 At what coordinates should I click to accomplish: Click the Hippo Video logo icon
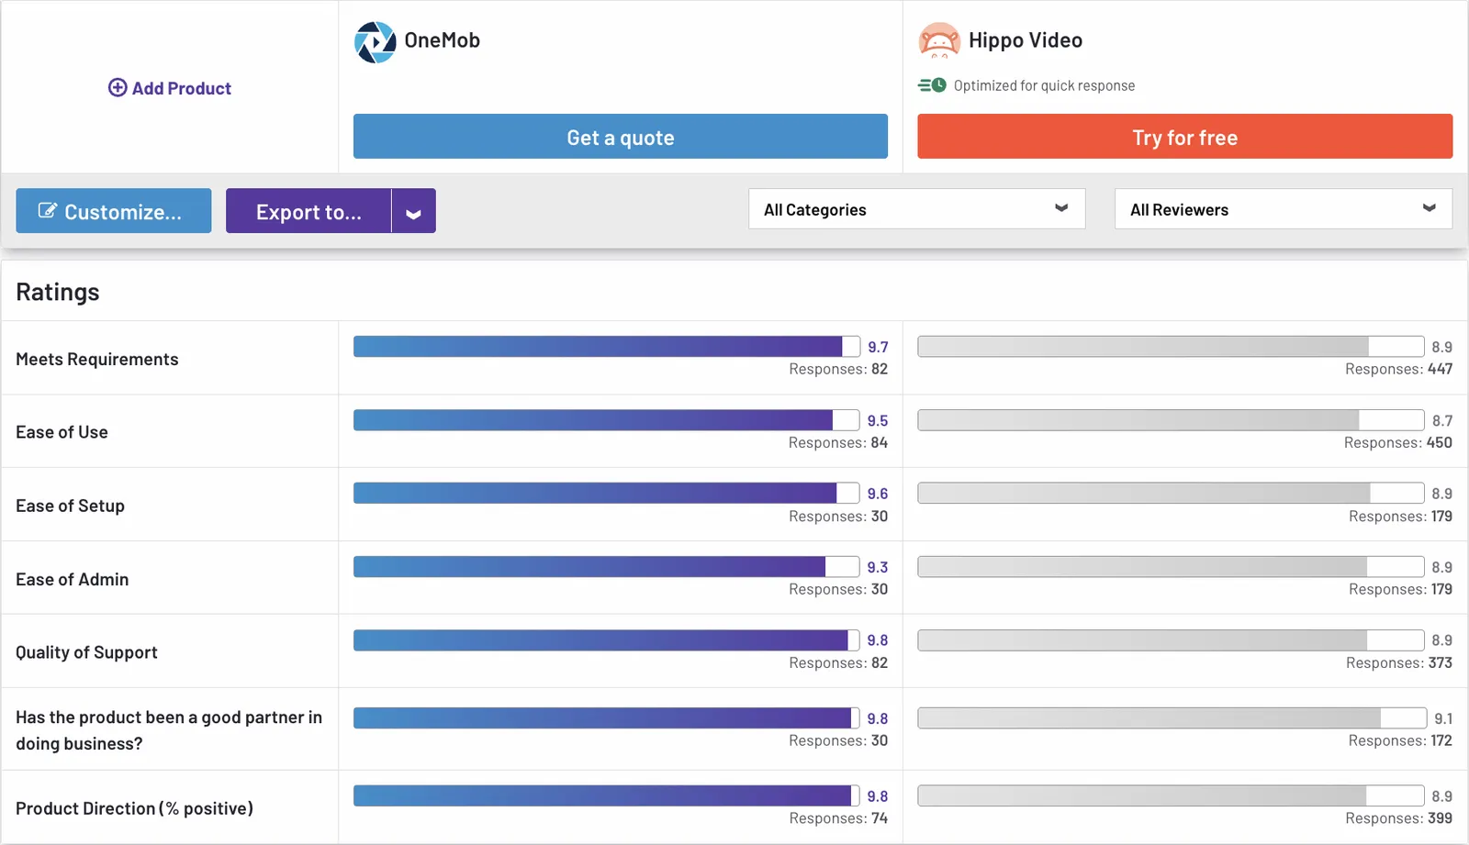[939, 40]
